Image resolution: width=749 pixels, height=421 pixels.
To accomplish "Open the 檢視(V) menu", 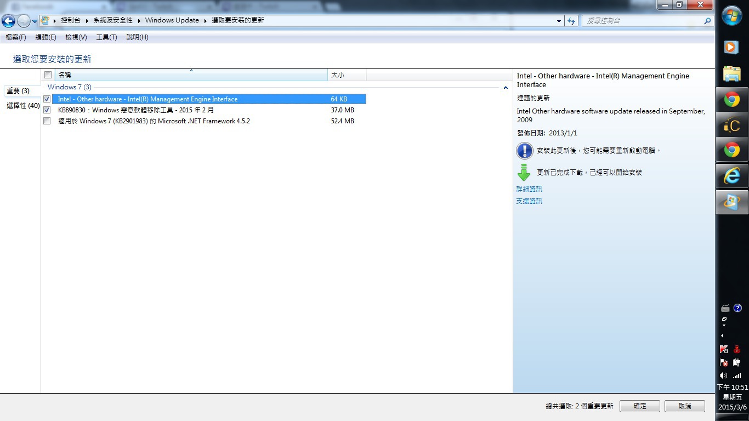I will [76, 37].
